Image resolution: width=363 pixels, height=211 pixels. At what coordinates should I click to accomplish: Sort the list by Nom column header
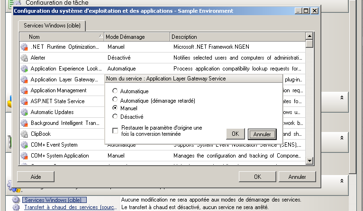[62, 36]
